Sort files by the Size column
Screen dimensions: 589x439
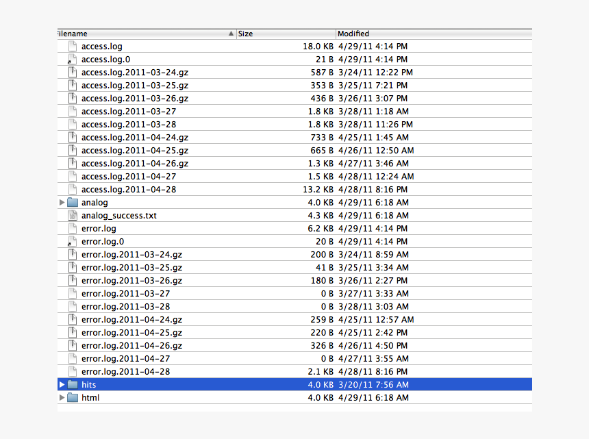click(274, 33)
